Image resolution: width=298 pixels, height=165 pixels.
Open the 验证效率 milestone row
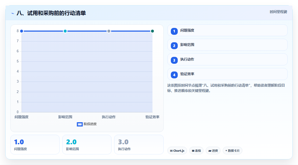coord(227,74)
